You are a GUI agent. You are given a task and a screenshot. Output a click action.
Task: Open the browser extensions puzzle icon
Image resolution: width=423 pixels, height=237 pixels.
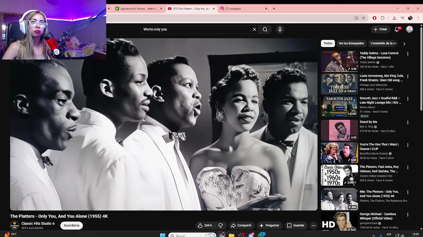pyautogui.click(x=383, y=18)
